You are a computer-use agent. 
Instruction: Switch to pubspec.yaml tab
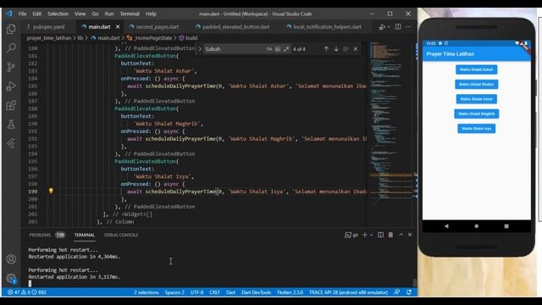49,26
